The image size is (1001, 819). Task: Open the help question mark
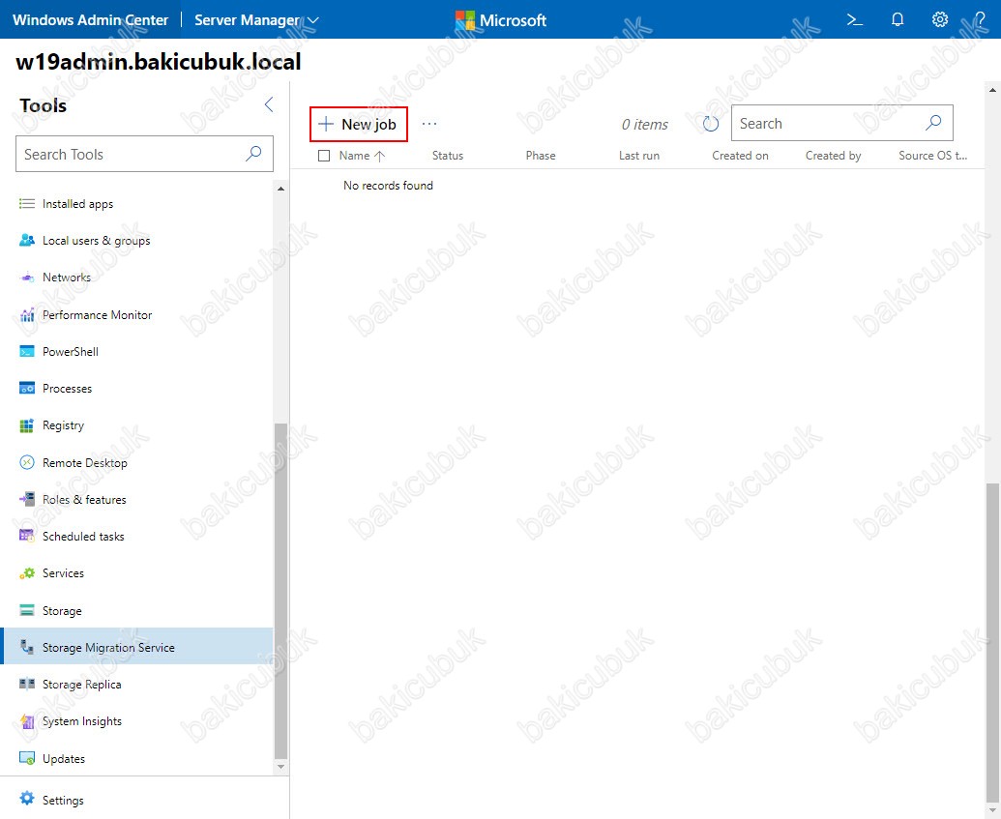980,19
